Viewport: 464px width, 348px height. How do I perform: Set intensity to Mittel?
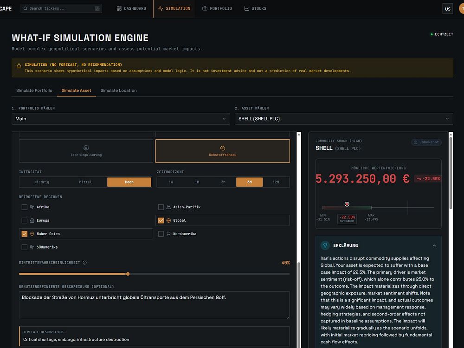85,182
